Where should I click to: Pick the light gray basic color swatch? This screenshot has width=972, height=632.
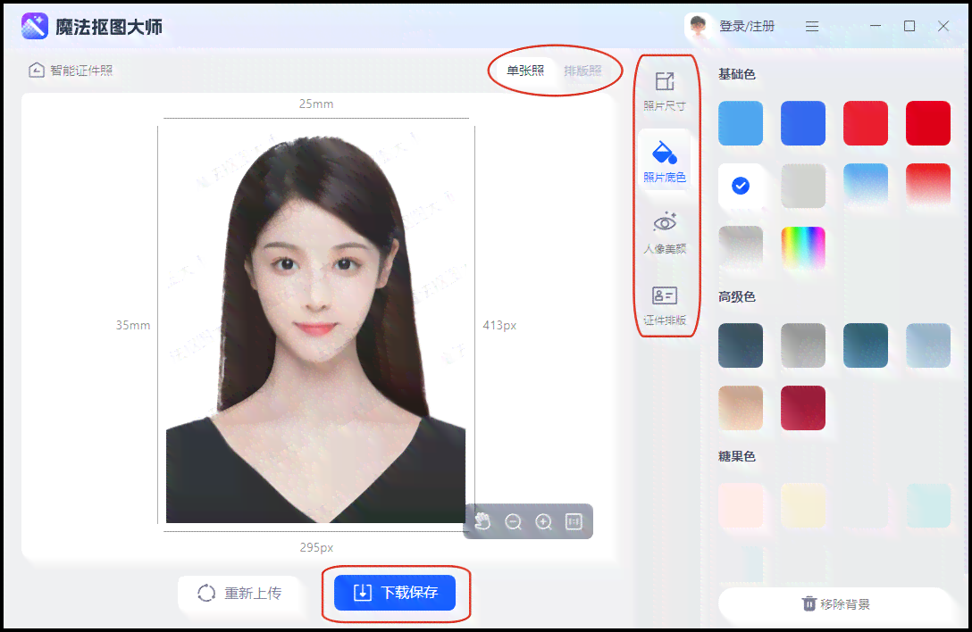click(803, 186)
